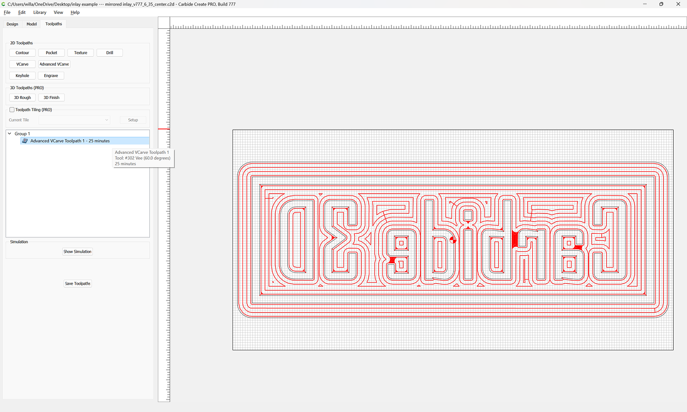Select Advanced VCarve Toolpath 1 in the list
This screenshot has height=412, width=687.
[85, 141]
